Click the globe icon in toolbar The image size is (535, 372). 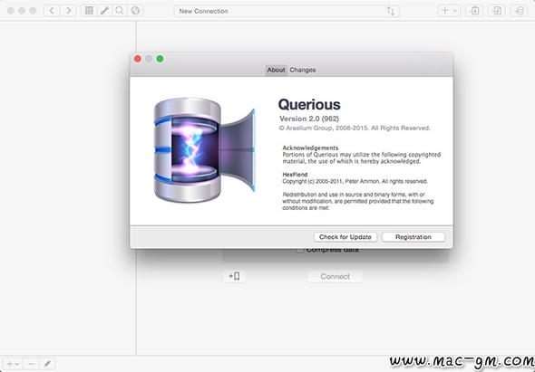click(135, 11)
